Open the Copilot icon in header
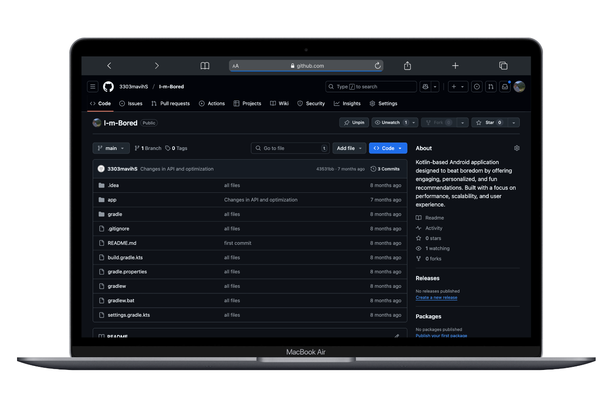The height and width of the screenshot is (408, 612). 425,87
